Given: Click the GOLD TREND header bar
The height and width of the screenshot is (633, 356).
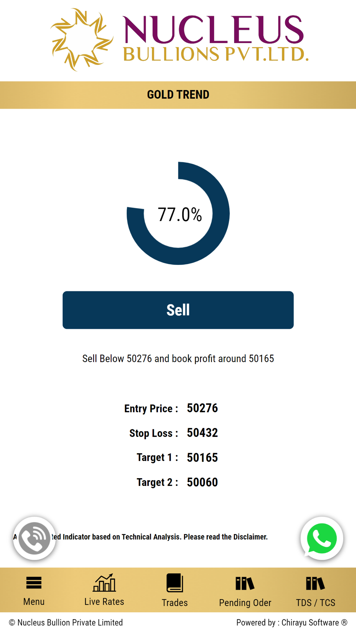Looking at the screenshot, I should [x=178, y=95].
